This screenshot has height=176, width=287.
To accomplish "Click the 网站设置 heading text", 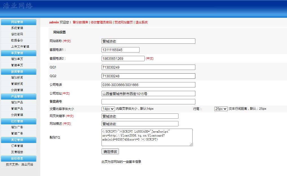I will coord(59,32).
